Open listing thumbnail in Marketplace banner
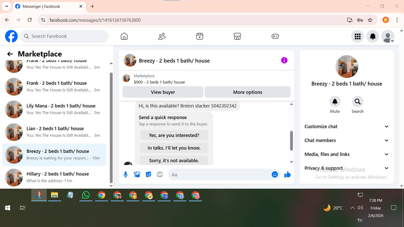Viewport: 404px width, 227px height. (126, 78)
